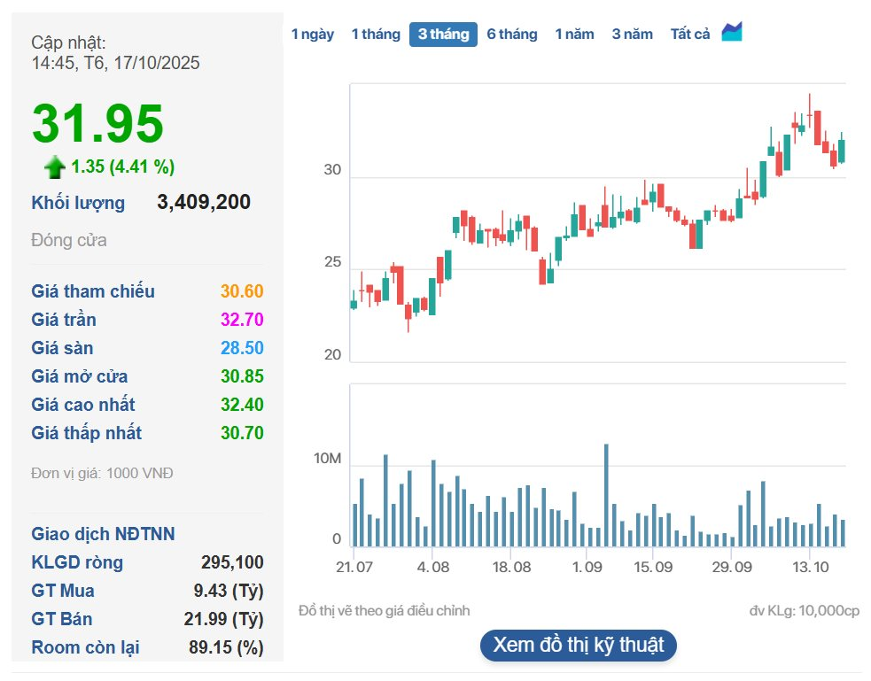Click the tallest volume bar near 1.09

click(606, 496)
